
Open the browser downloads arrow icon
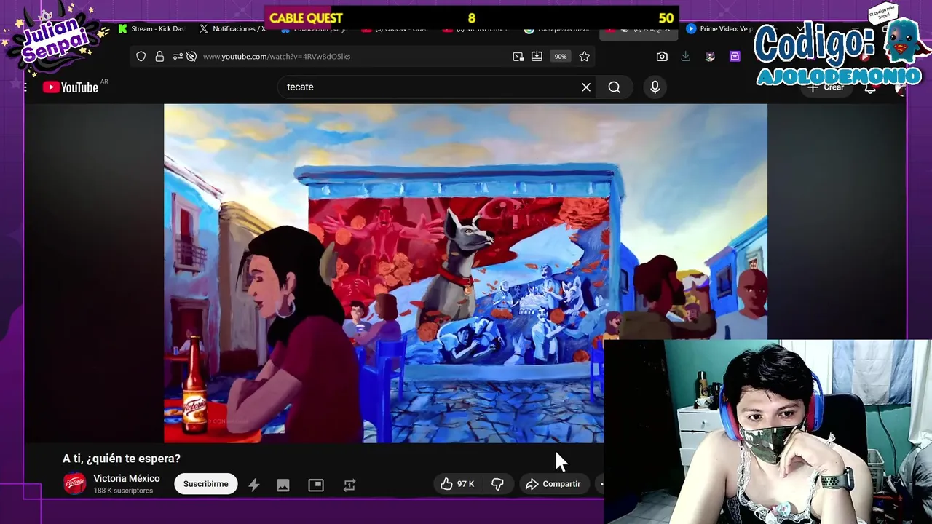tap(686, 57)
